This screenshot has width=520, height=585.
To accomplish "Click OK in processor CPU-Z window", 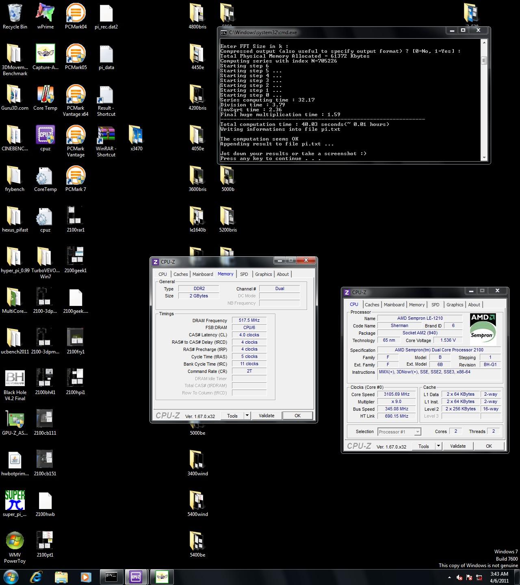I will coord(489,446).
